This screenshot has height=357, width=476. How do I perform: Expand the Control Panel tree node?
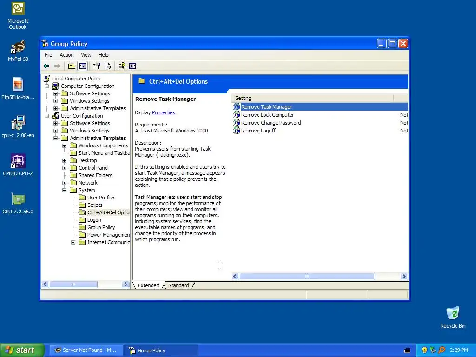[64, 168]
